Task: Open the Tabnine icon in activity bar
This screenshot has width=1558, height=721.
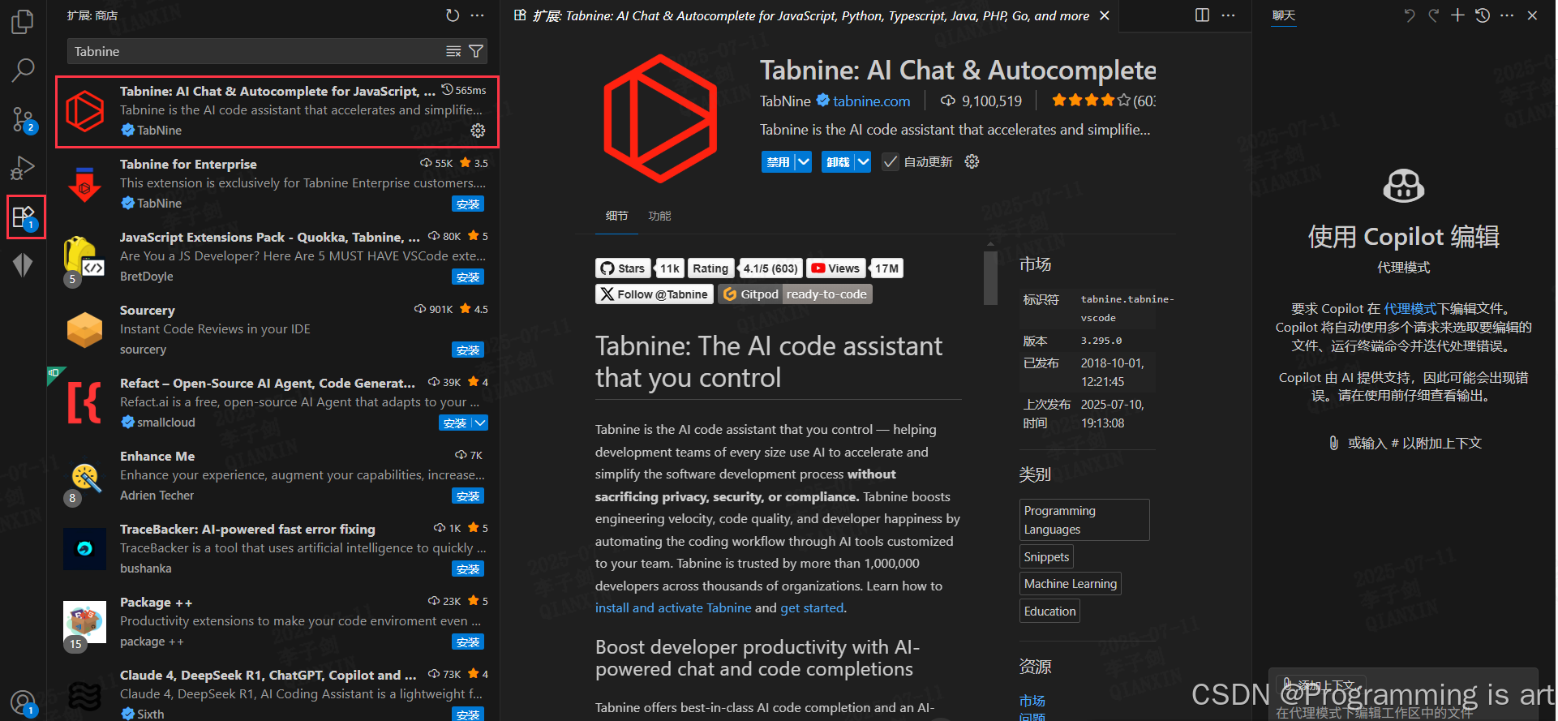Action: tap(23, 264)
